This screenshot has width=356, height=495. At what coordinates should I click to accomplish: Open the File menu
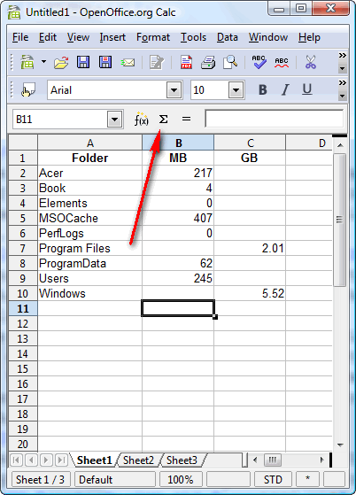tap(20, 37)
